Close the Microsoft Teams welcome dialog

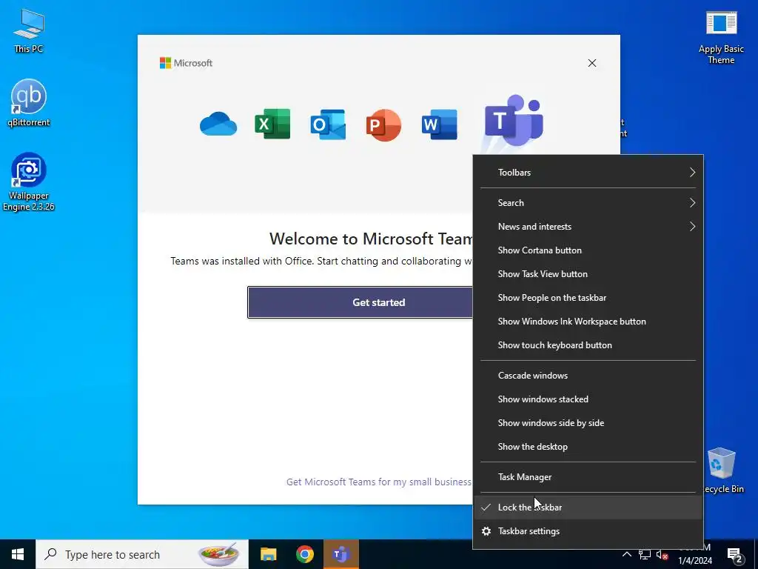click(592, 63)
